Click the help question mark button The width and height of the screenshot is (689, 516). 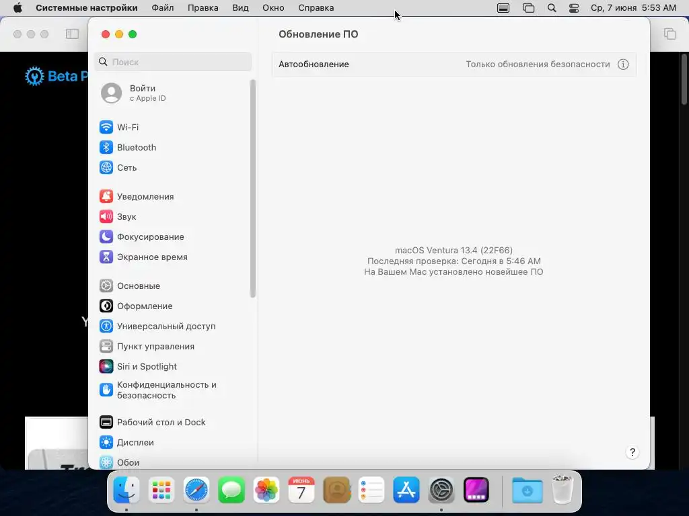(632, 452)
